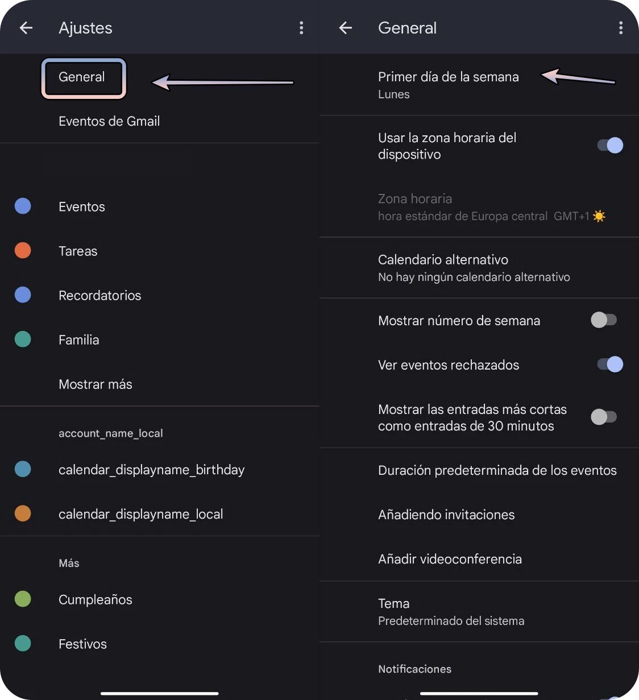Screen dimensions: 639x700
Task: Select the General settings item
Action: (x=83, y=78)
